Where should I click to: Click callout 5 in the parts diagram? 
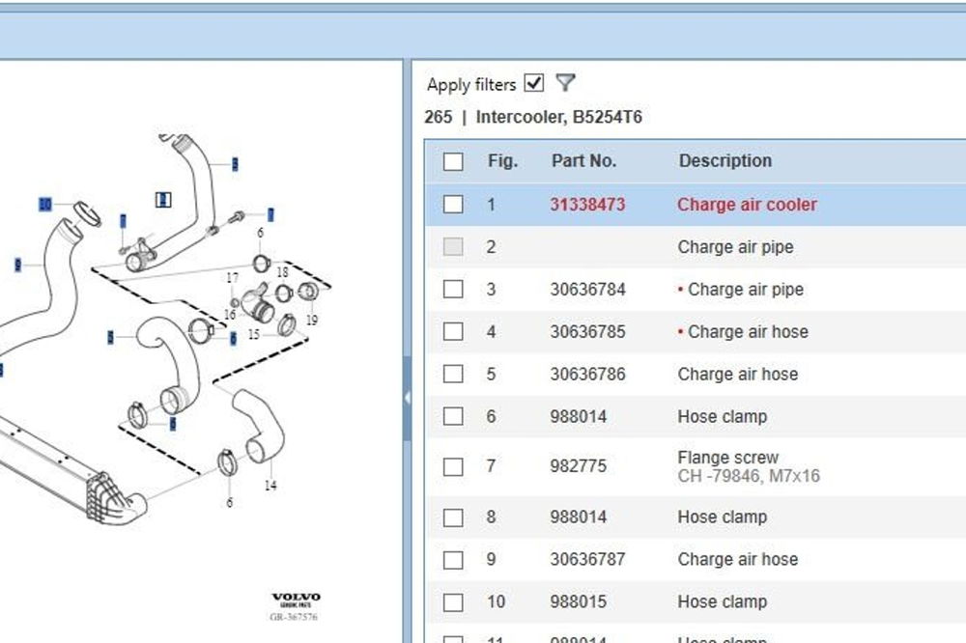tap(110, 337)
